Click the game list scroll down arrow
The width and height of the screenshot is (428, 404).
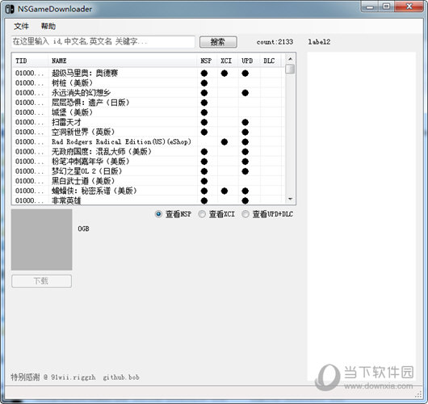(290, 199)
